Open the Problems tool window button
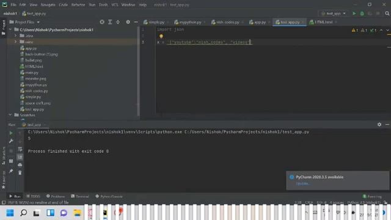 pyautogui.click(x=56, y=196)
